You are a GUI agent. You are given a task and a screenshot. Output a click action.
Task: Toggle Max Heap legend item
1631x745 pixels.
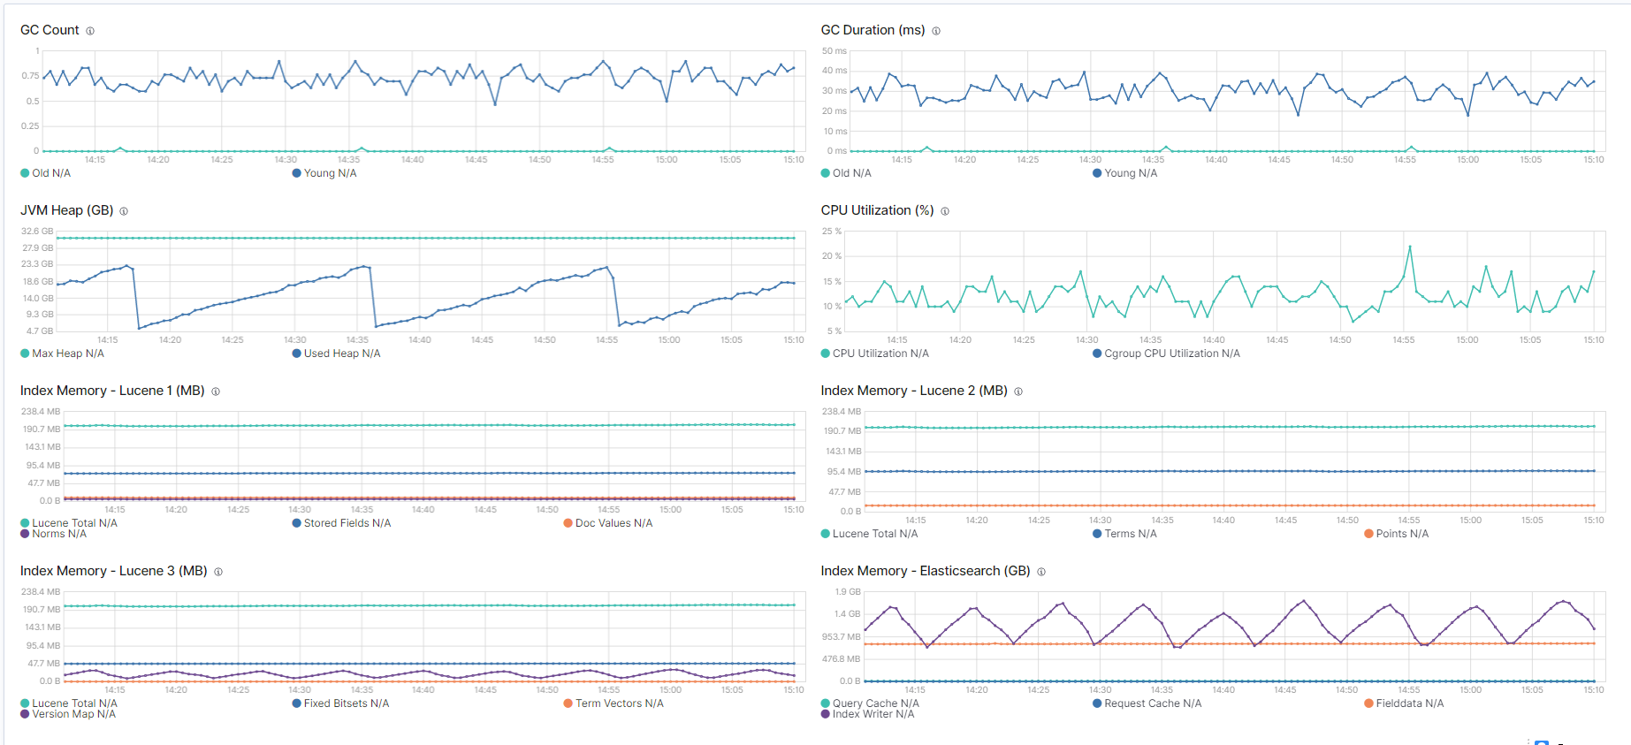(63, 353)
